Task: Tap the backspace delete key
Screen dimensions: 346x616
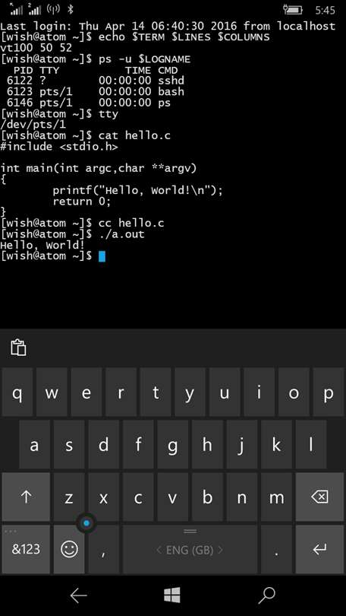Action: tap(319, 497)
